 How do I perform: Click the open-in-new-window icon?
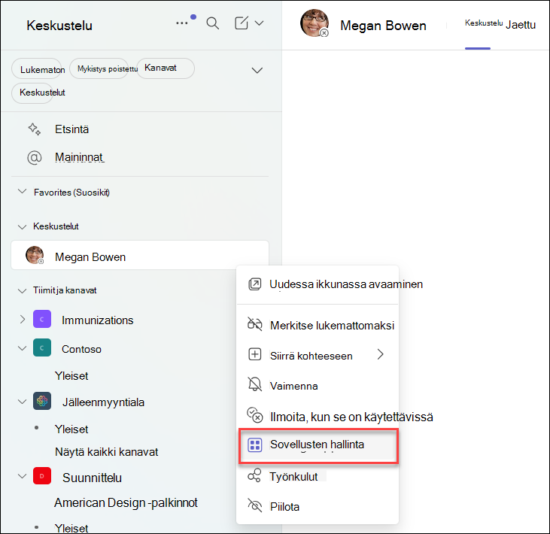click(254, 284)
